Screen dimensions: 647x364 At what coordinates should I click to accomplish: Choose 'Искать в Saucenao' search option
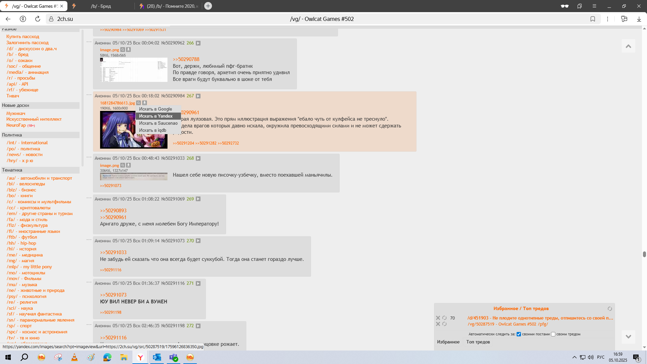tap(158, 123)
